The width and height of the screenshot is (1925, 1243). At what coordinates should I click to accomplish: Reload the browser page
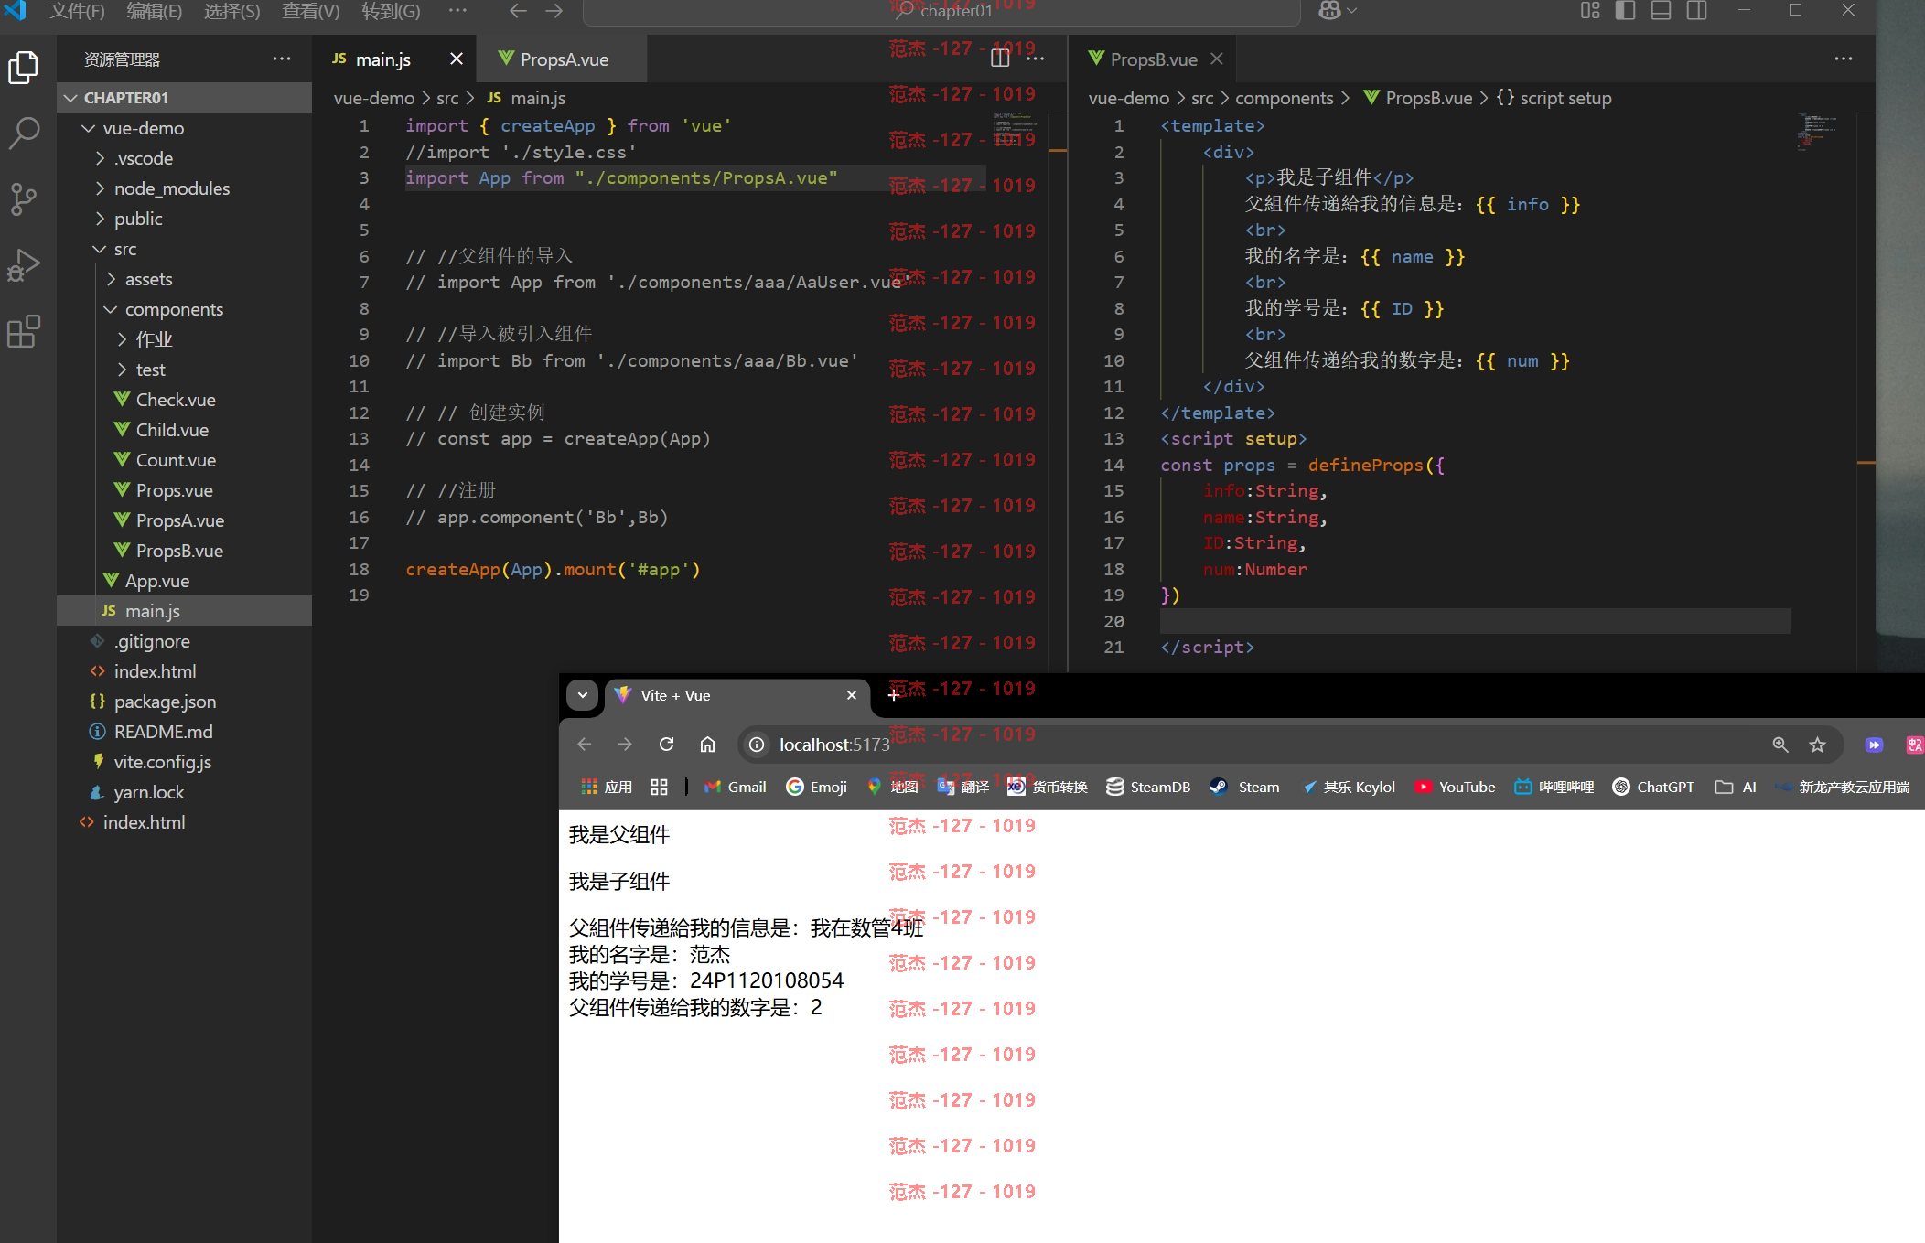(666, 745)
